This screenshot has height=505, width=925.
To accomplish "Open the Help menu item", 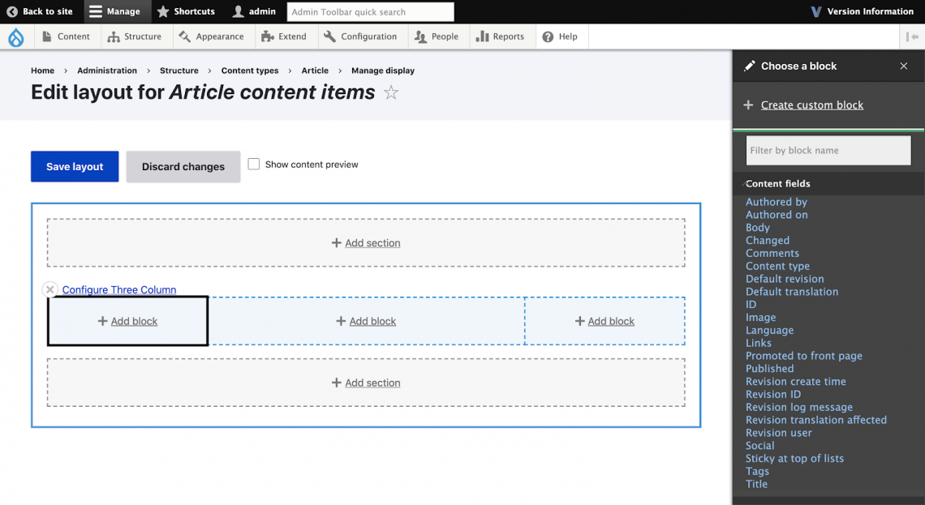I will click(x=560, y=36).
